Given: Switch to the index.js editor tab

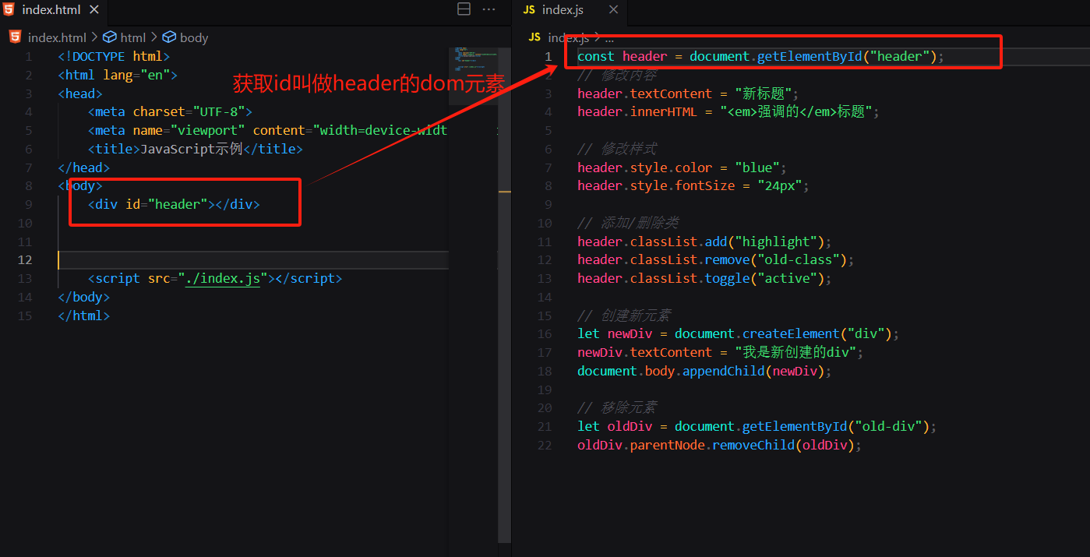Looking at the screenshot, I should coord(563,9).
